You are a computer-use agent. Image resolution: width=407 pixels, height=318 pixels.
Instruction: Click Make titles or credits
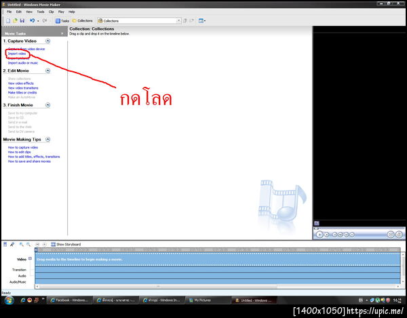[22, 93]
